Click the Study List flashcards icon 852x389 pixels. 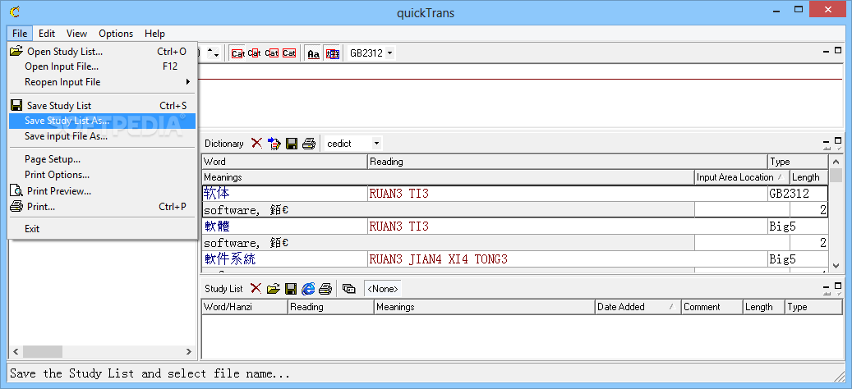coord(349,289)
